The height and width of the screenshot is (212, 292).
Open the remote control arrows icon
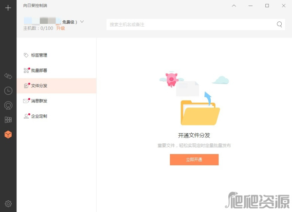pos(8,76)
